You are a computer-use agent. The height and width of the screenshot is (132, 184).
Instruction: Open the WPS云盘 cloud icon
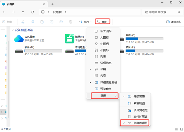click(x=19, y=39)
